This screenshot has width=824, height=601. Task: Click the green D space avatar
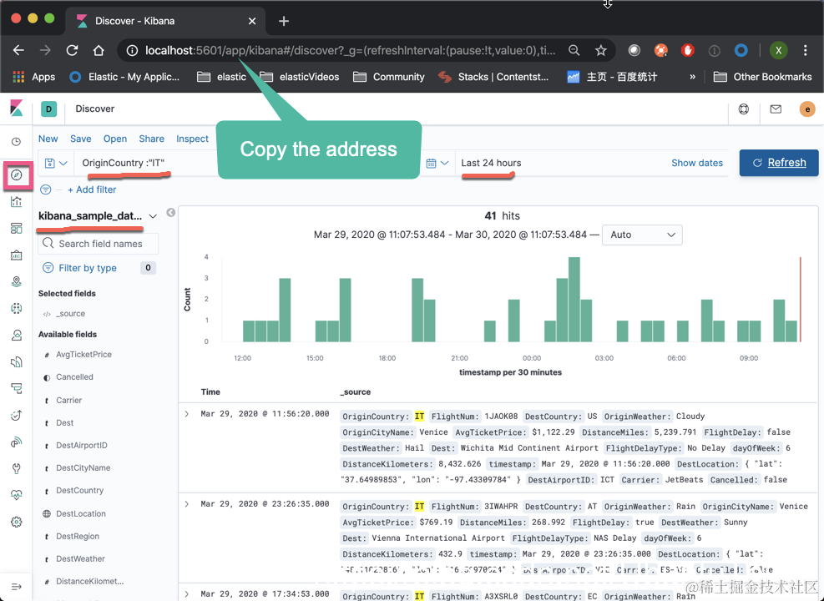click(x=49, y=109)
